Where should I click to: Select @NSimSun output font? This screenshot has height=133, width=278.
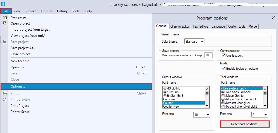184,92
